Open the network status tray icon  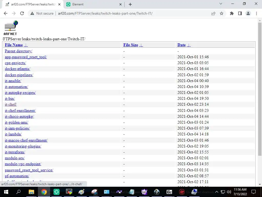point(223,192)
